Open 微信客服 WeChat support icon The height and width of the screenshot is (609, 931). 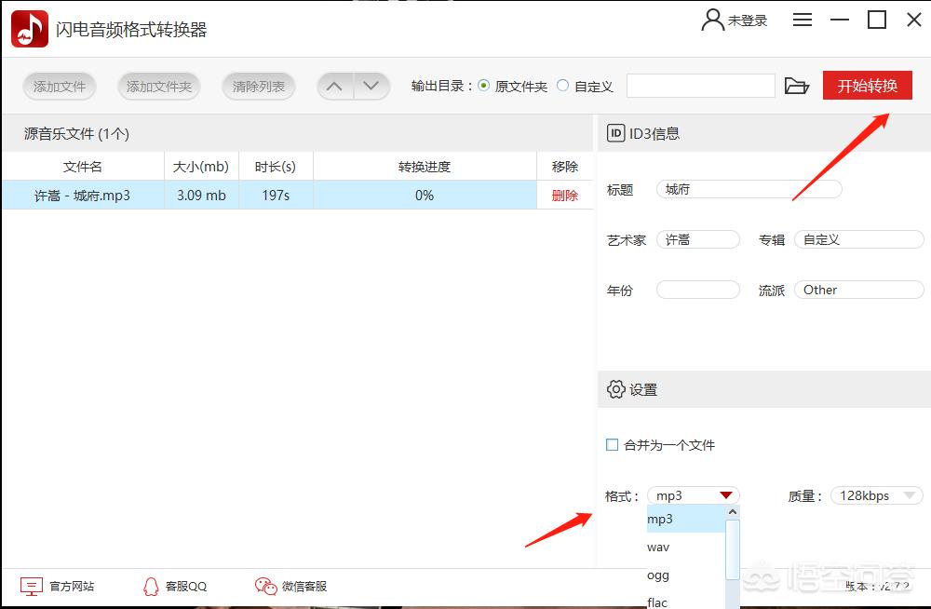[265, 586]
